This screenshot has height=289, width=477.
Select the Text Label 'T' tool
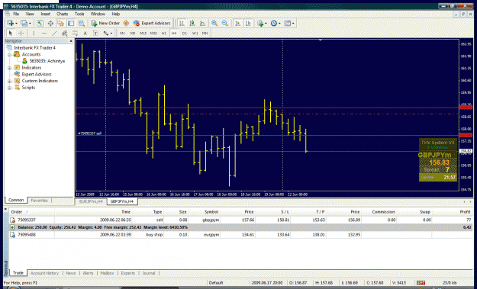coord(95,33)
